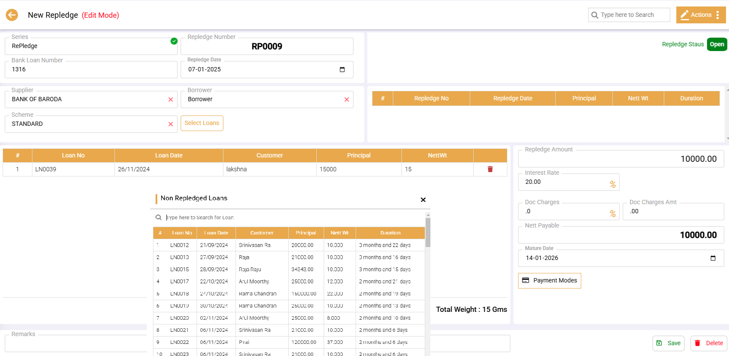This screenshot has height=356, width=729.
Task: Open Payment Modes
Action: point(550,281)
